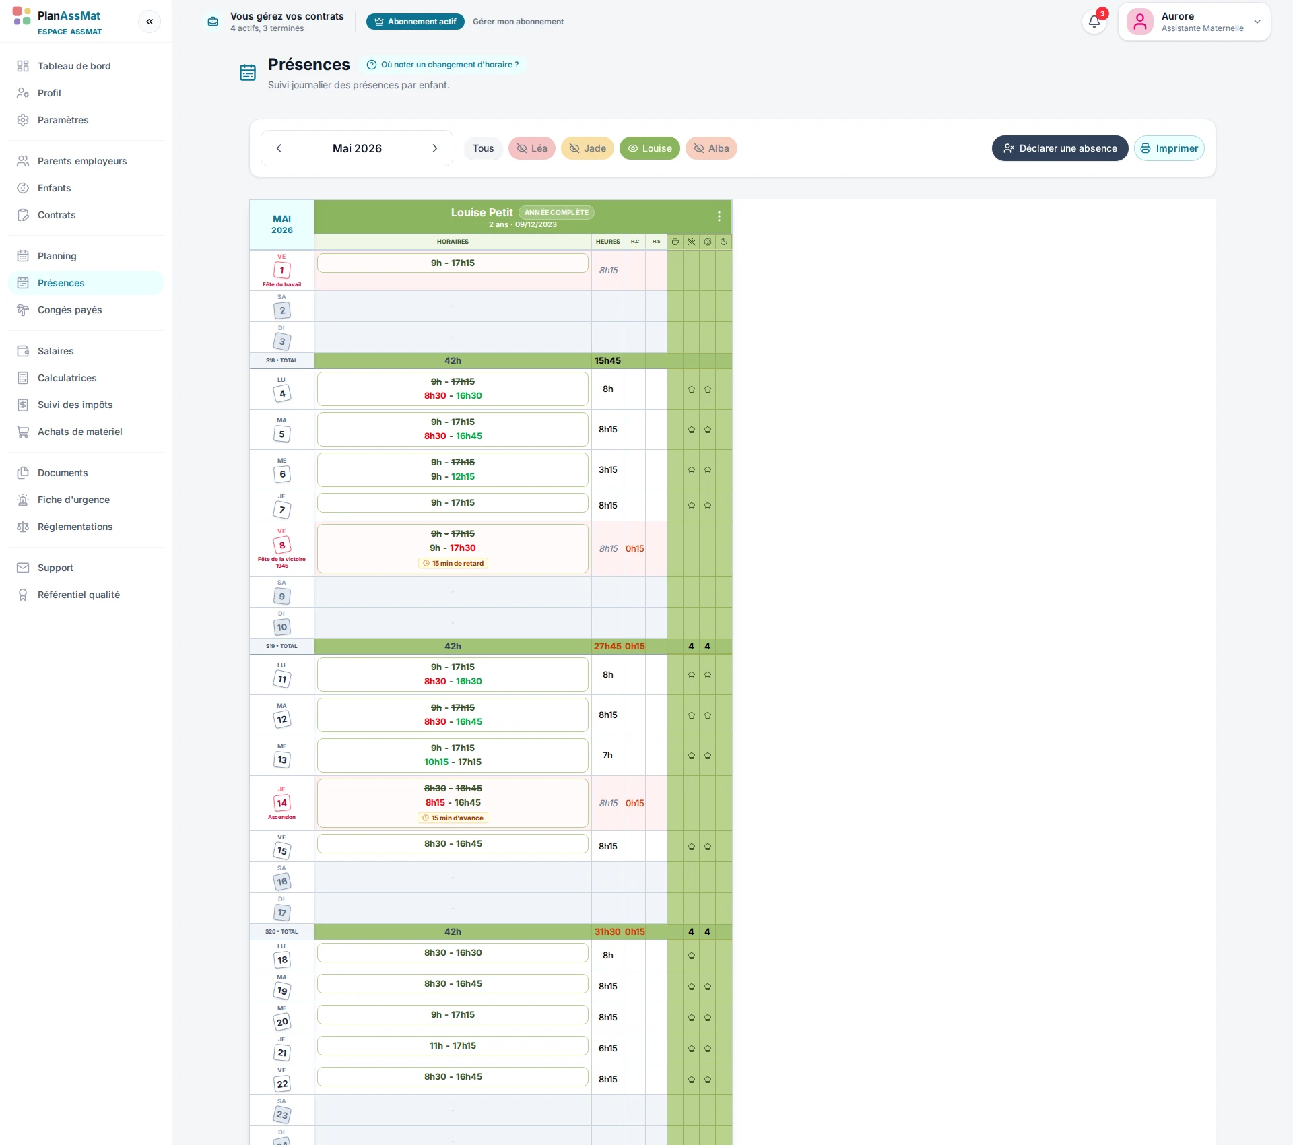Click Aurore's avatar icon
Viewport: 1293px width, 1145px height.
click(x=1140, y=22)
